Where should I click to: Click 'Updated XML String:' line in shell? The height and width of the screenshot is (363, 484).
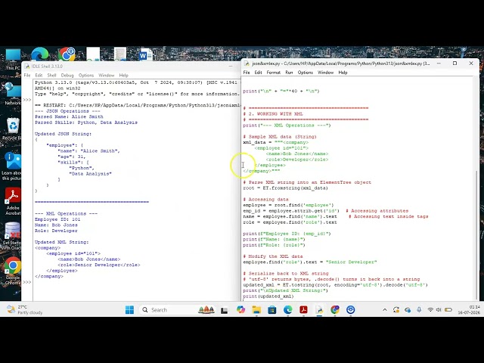pos(62,242)
